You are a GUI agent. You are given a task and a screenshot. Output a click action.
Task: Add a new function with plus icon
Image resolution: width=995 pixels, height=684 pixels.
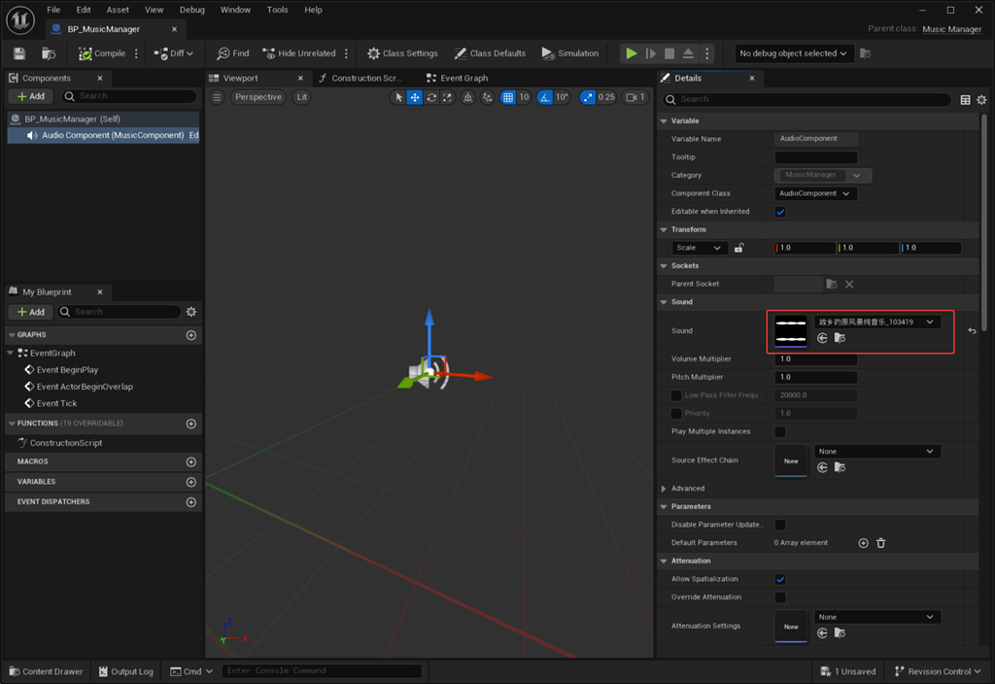[x=191, y=424]
